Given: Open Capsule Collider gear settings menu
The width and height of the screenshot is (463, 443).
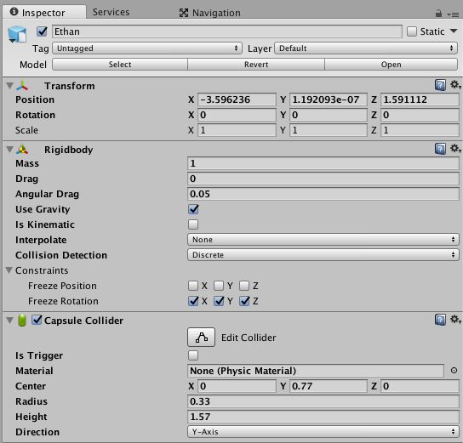Looking at the screenshot, I should tap(455, 320).
